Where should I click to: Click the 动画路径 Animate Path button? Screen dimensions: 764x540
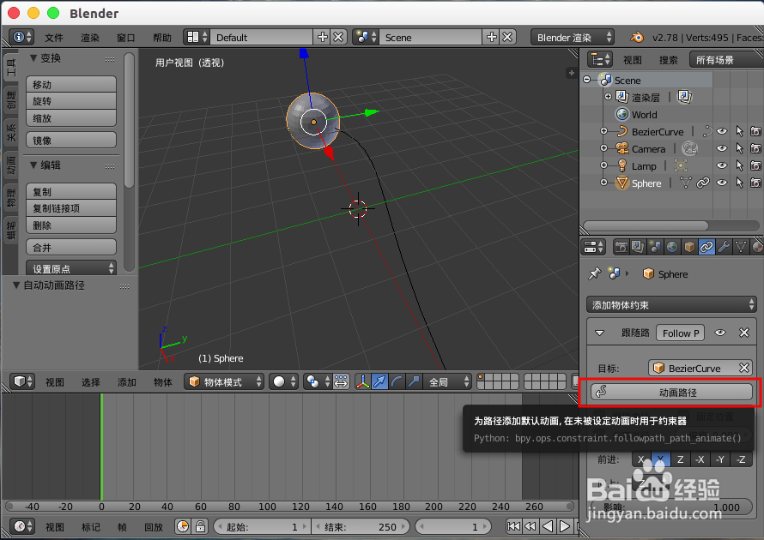670,393
